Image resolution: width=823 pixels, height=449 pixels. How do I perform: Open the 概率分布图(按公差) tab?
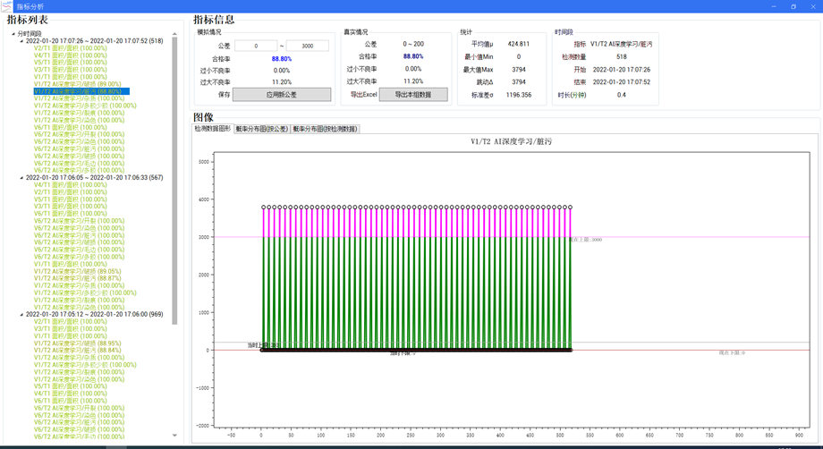pos(261,129)
